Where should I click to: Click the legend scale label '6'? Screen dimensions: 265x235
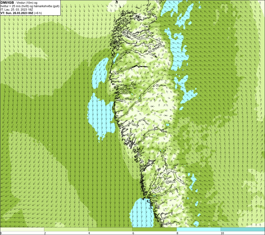point(133,233)
